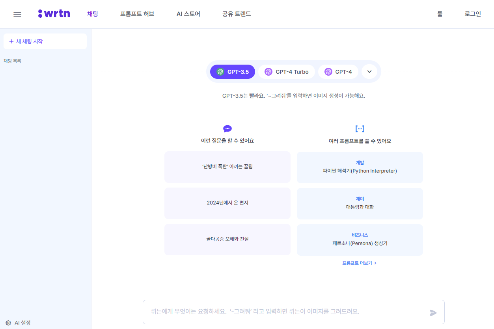This screenshot has height=329, width=494.
Task: Open the 대통령과 대화 prompt card
Action: (x=359, y=203)
